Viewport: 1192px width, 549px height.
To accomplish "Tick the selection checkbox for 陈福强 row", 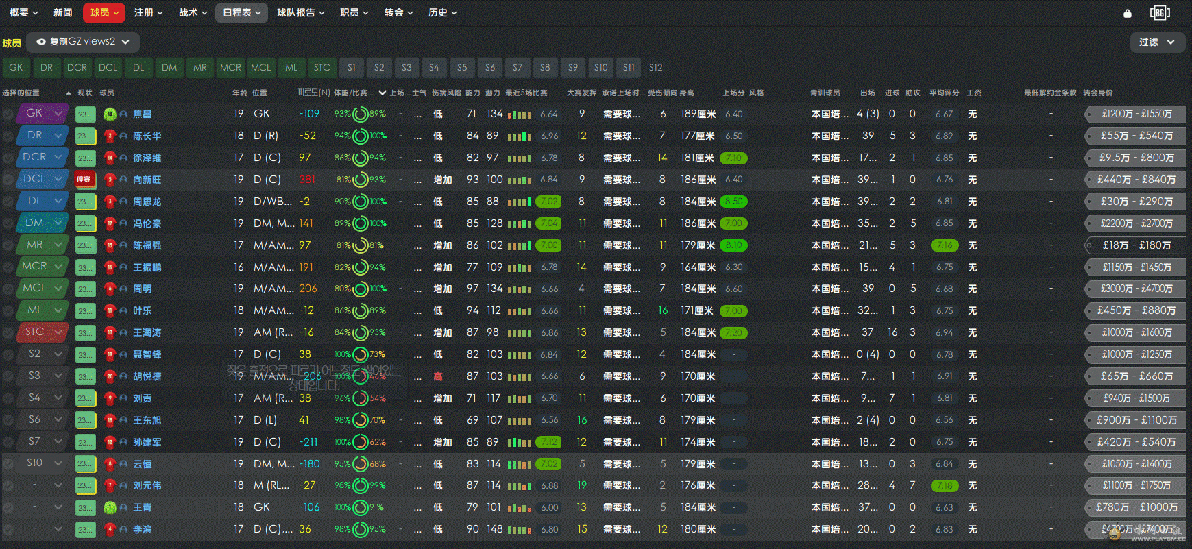I will (8, 245).
